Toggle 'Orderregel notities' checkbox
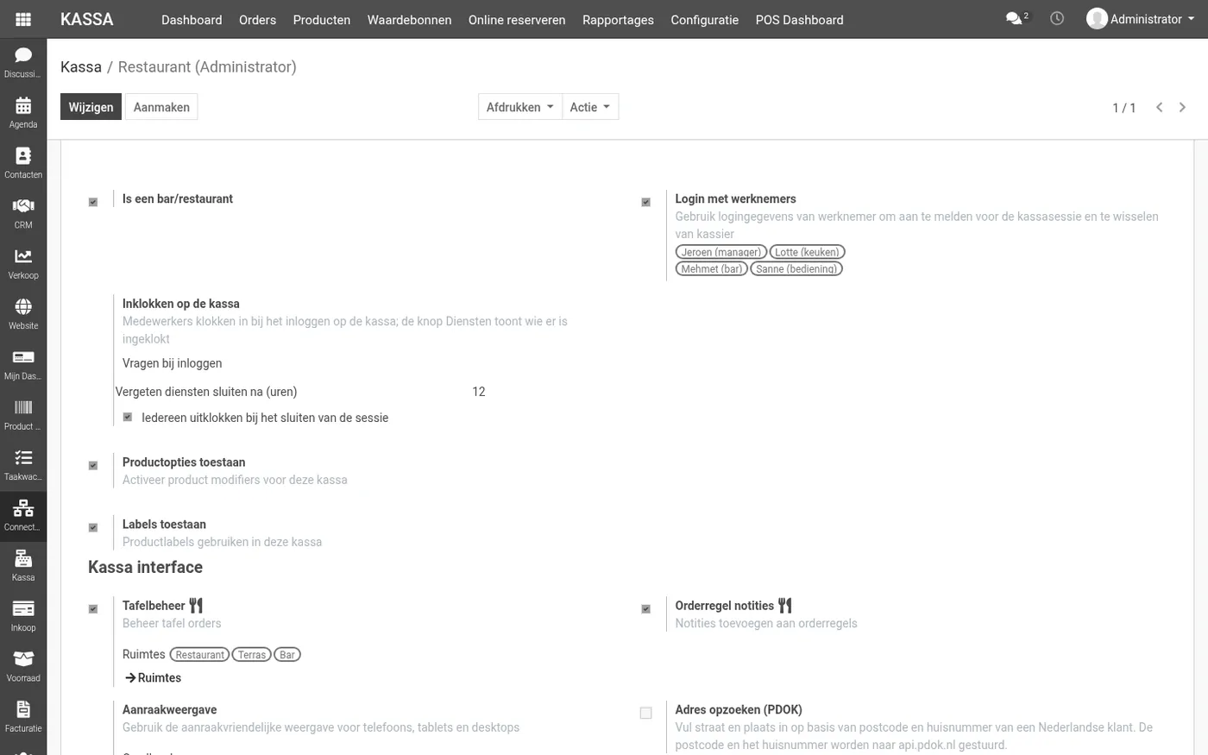The width and height of the screenshot is (1208, 755). point(645,608)
